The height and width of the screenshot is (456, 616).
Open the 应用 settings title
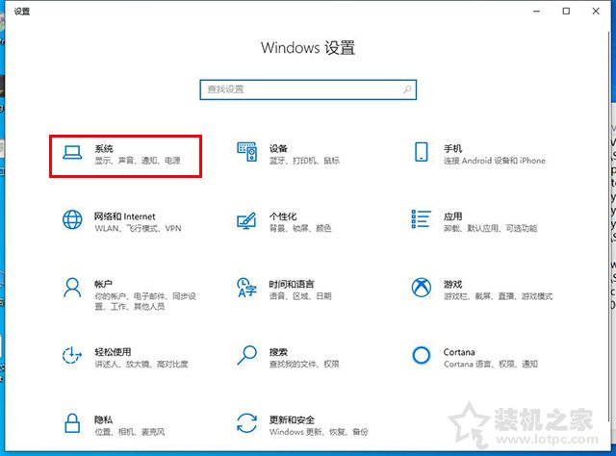[452, 216]
